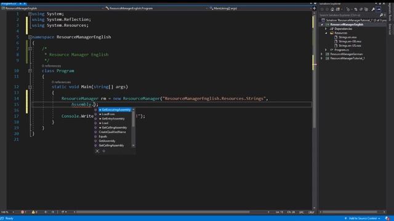Open Properties wrench in Solution Explorer toolbar

[x=373, y=10]
